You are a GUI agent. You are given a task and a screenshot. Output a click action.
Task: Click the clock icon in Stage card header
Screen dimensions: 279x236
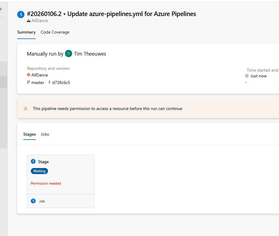33,162
